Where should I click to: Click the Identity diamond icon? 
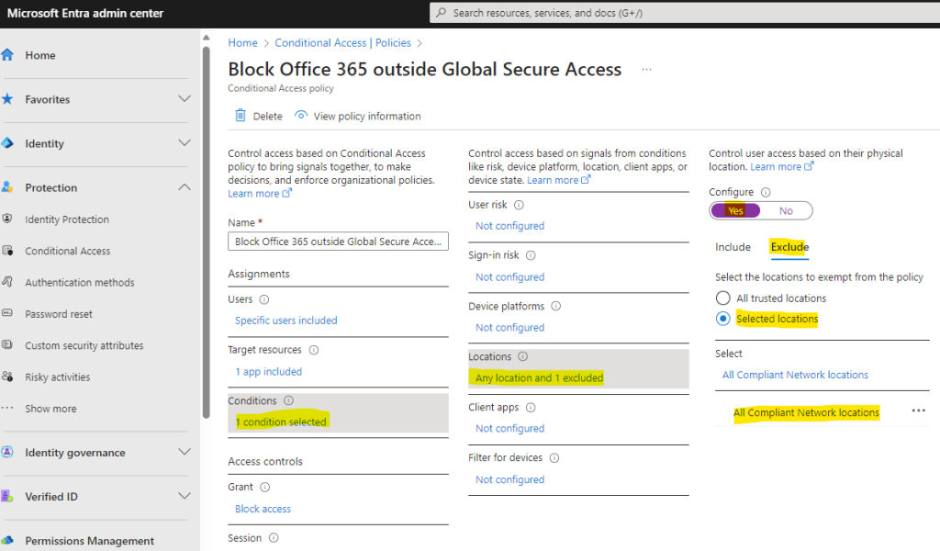click(7, 143)
